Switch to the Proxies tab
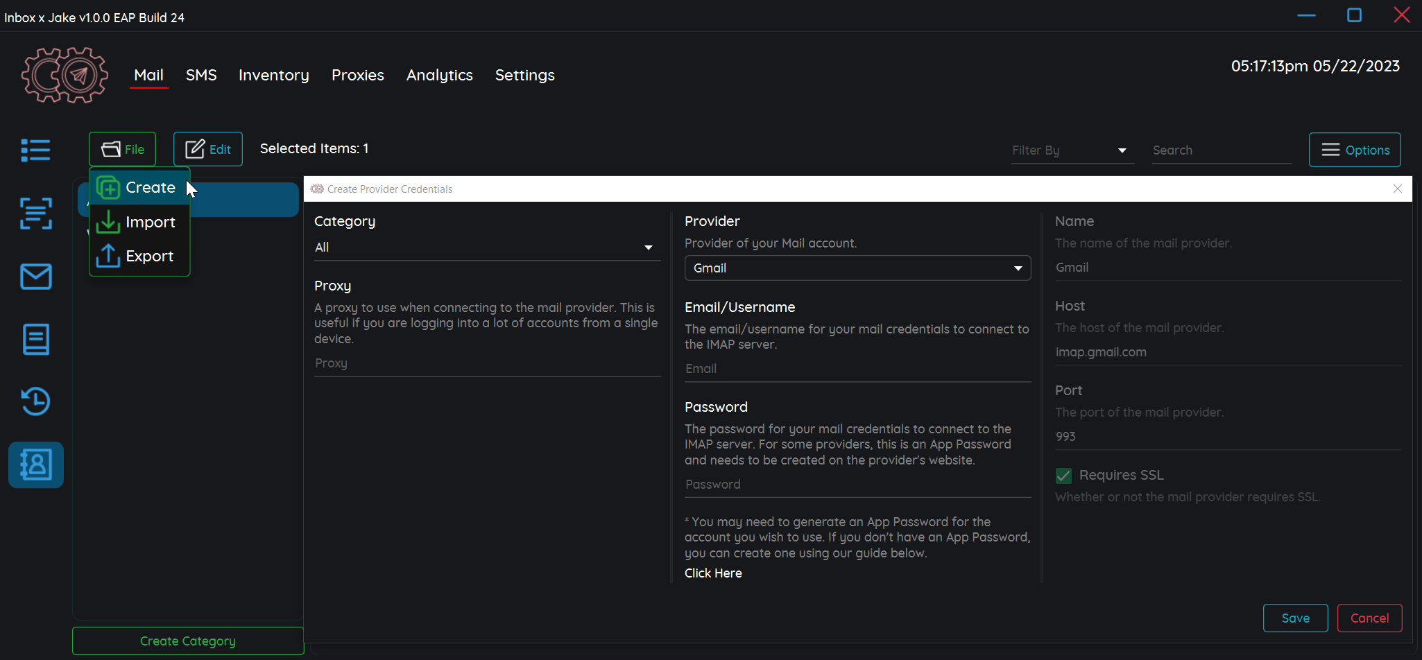1422x660 pixels. click(x=357, y=75)
